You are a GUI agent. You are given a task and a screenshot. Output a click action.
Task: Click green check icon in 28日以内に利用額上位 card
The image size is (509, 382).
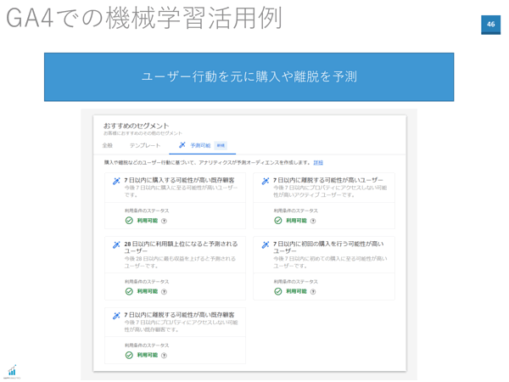[x=129, y=291]
